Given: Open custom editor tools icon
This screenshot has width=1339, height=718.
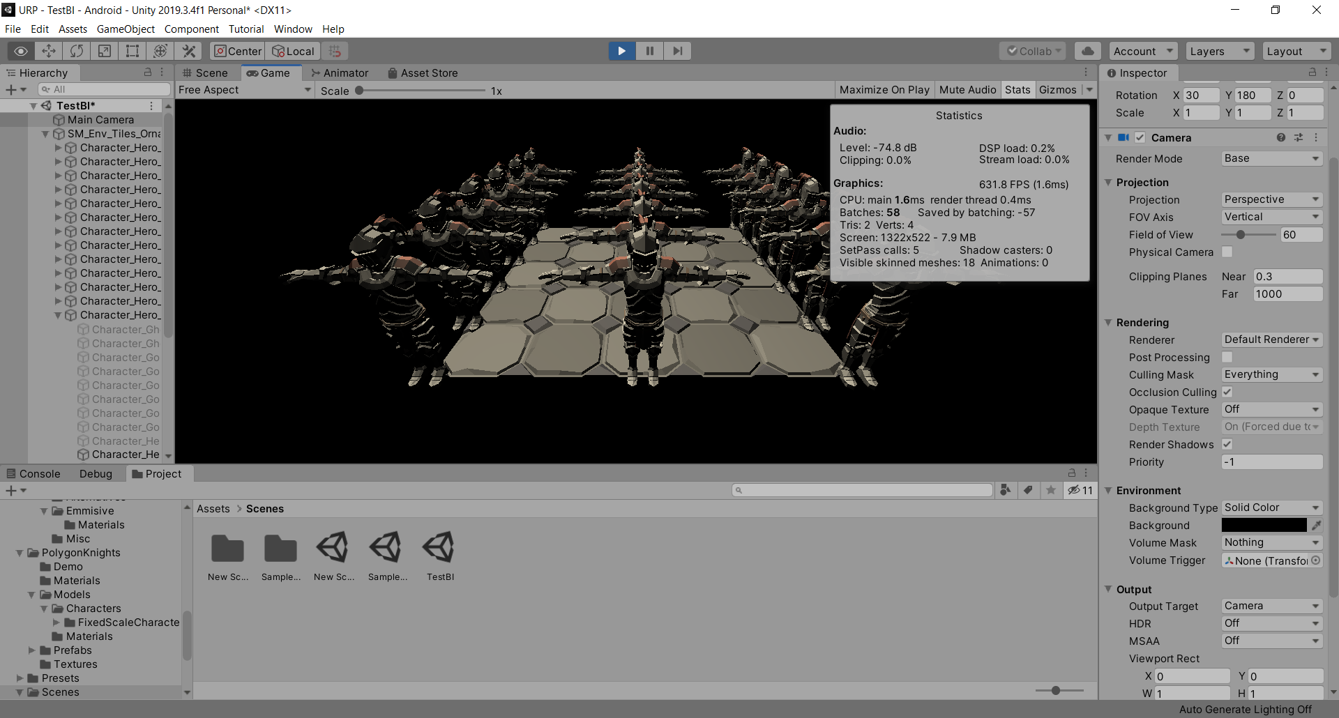Looking at the screenshot, I should (x=188, y=51).
